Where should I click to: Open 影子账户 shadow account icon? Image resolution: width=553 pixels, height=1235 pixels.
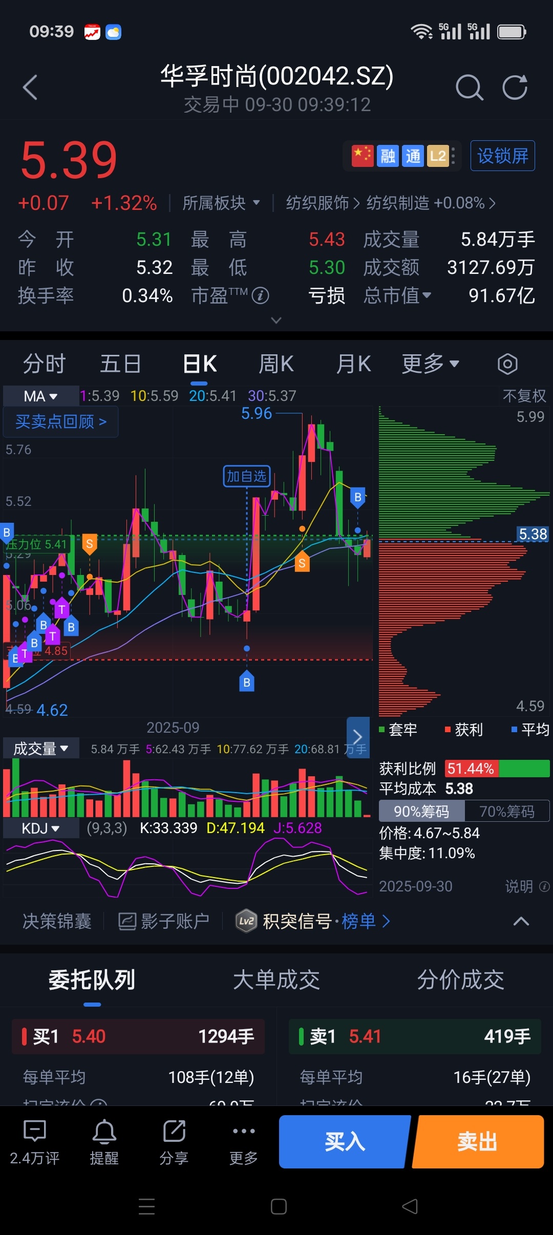(x=127, y=921)
